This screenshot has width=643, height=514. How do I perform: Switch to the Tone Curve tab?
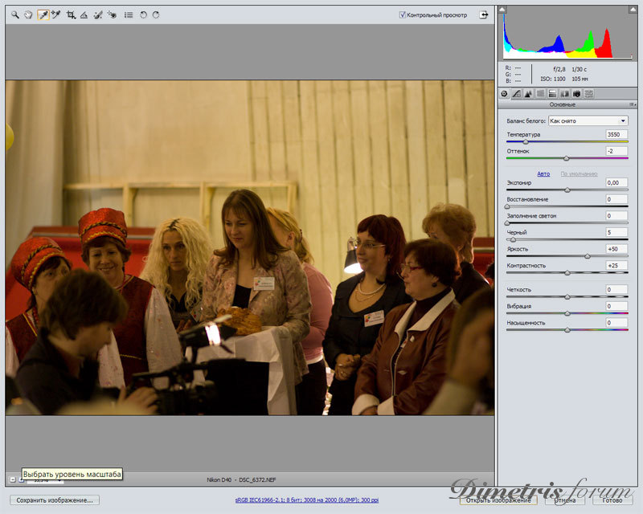(516, 94)
